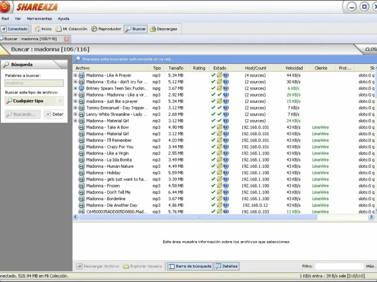Open Mi Colección library view
This screenshot has height=282, width=377.
(72, 29)
